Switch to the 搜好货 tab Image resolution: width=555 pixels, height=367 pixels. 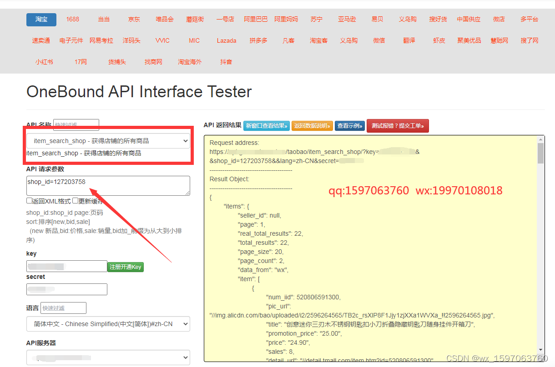click(438, 19)
